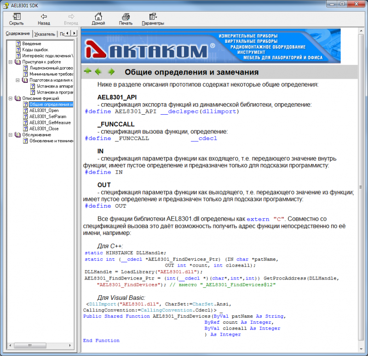Screen dimensions: 368x356
Task: Click the page icon next to AEL8301_SetParam
Action: [x=26, y=117]
